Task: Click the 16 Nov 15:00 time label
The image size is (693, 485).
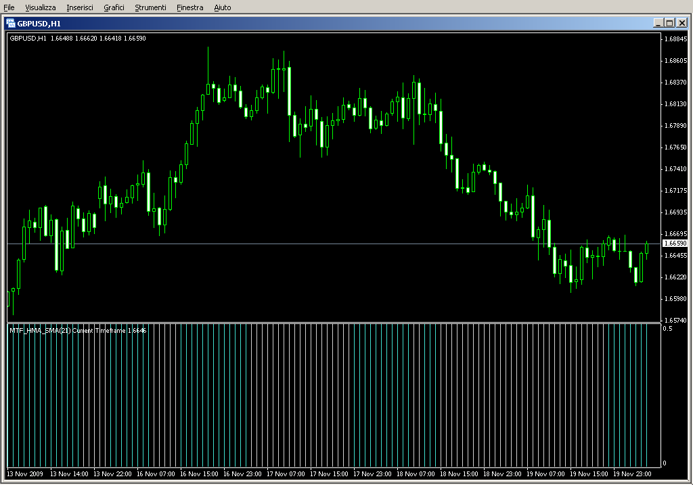Action: (x=199, y=474)
